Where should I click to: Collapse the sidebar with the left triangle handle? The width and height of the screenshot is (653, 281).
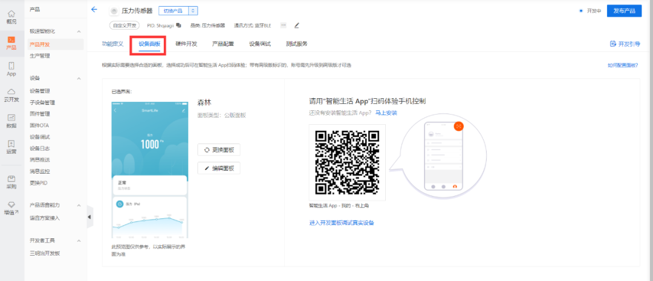coord(89,216)
